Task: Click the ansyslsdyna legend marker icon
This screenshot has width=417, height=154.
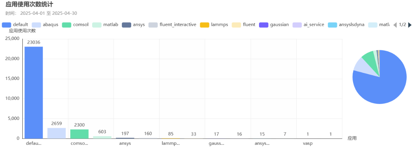Action: tap(333, 25)
